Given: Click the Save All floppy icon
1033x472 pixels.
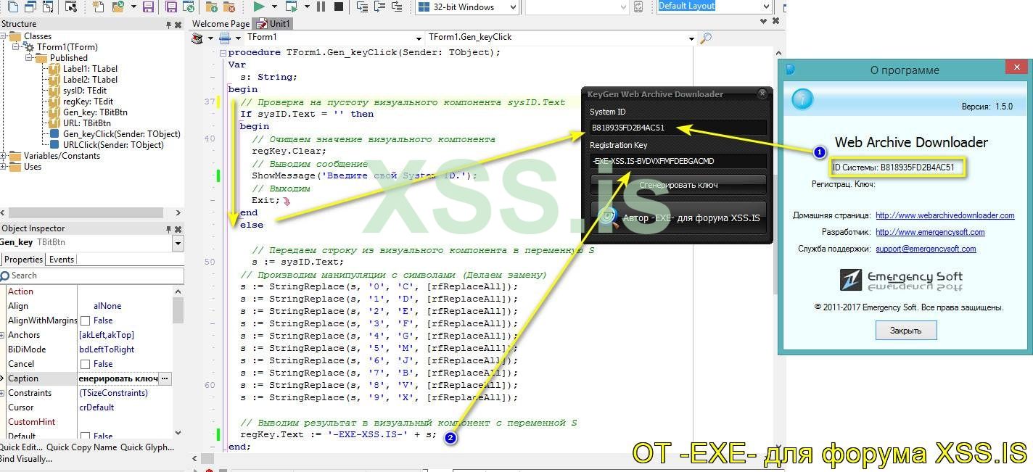Looking at the screenshot, I should [171, 7].
